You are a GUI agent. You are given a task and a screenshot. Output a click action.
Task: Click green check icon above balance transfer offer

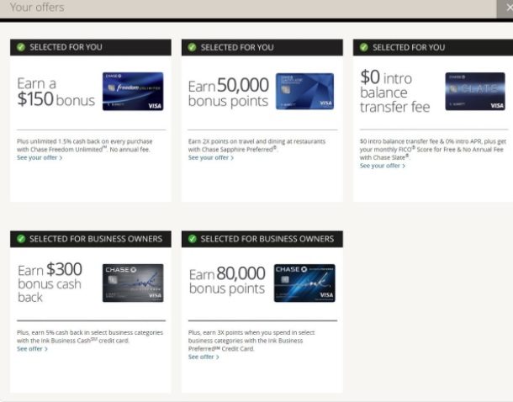[x=363, y=47]
